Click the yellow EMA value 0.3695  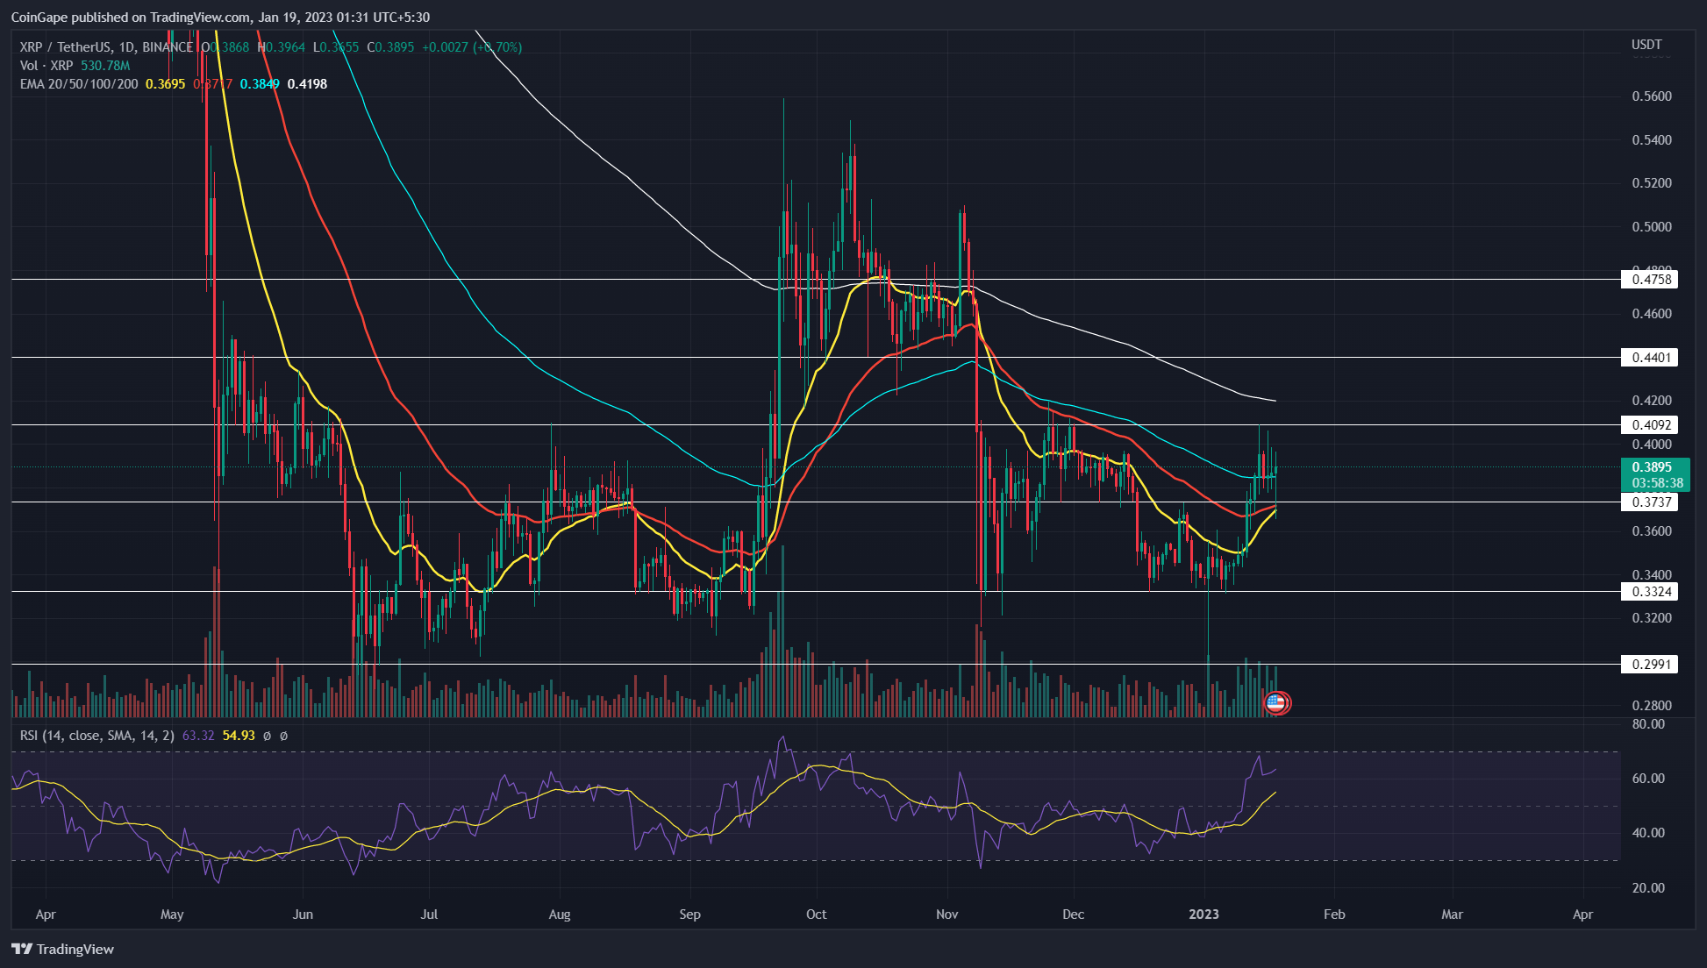click(164, 83)
